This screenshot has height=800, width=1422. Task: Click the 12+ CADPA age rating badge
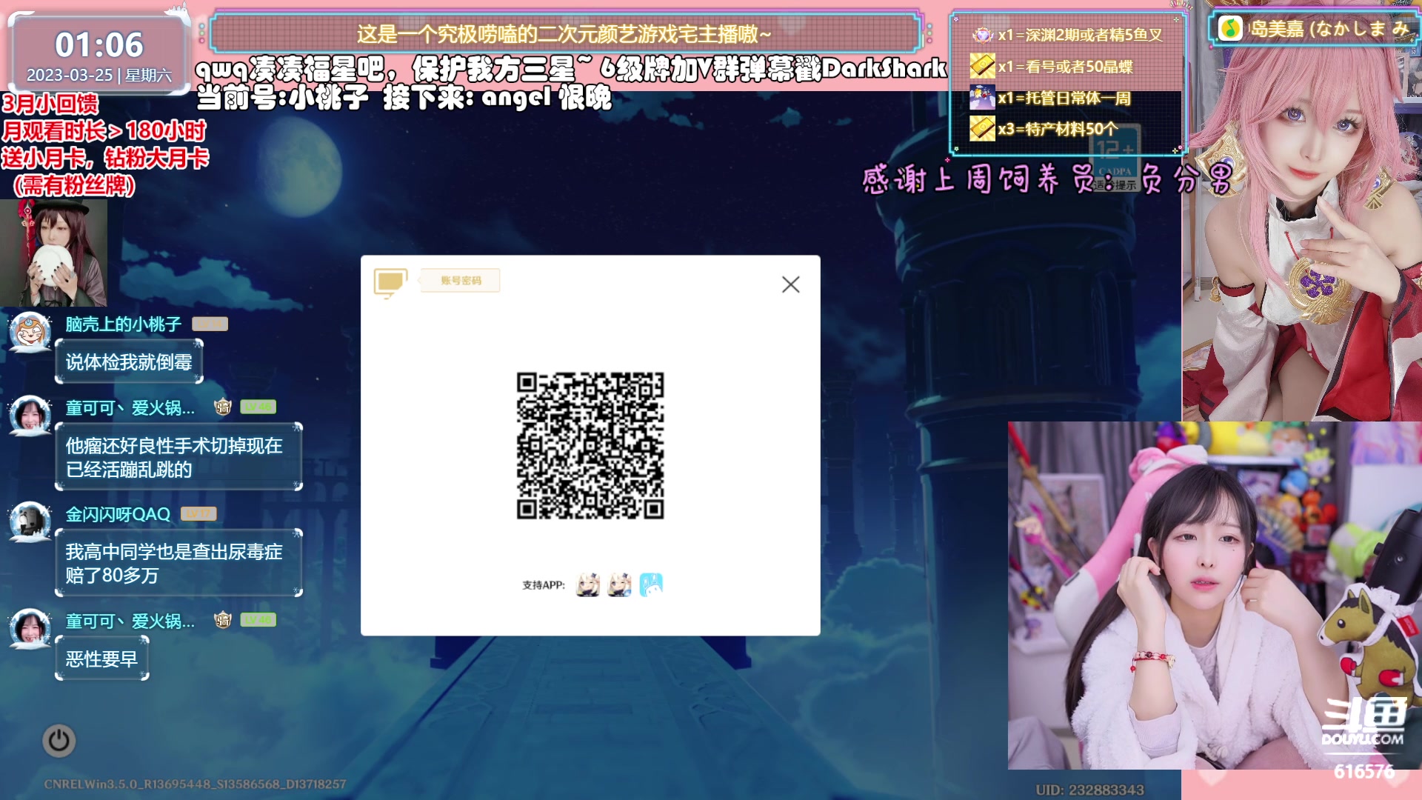(1115, 159)
